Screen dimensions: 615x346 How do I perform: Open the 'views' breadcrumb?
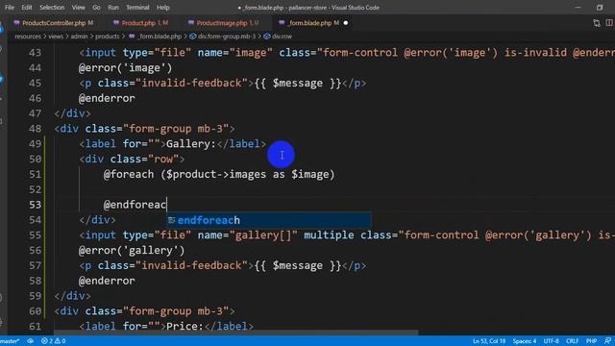(x=56, y=37)
